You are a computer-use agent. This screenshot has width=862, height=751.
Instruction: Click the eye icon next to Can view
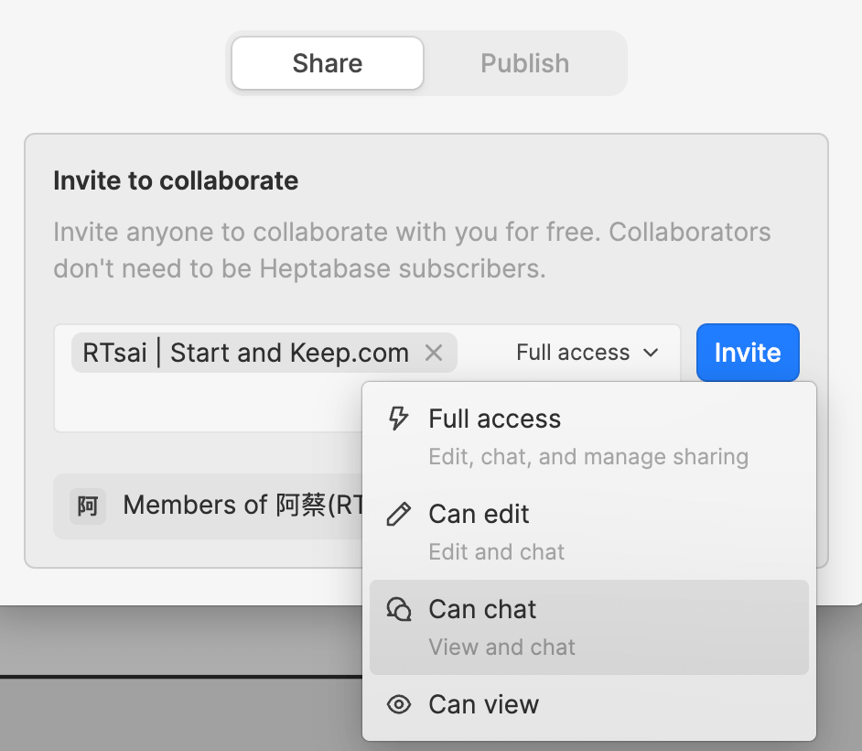point(397,704)
